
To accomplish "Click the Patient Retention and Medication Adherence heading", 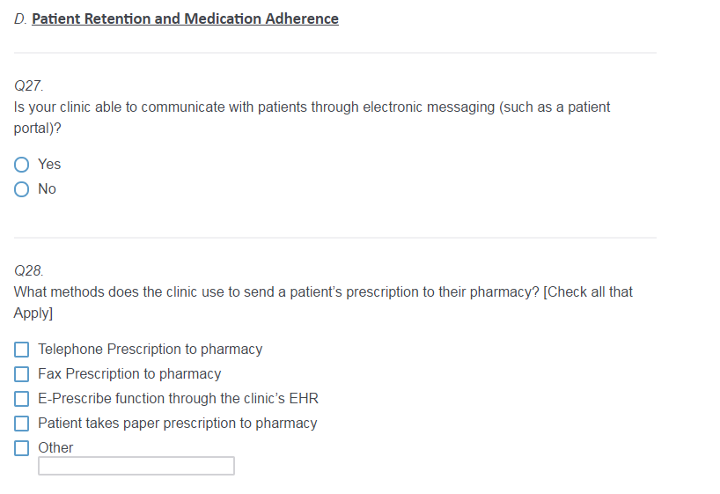I will tap(185, 19).
